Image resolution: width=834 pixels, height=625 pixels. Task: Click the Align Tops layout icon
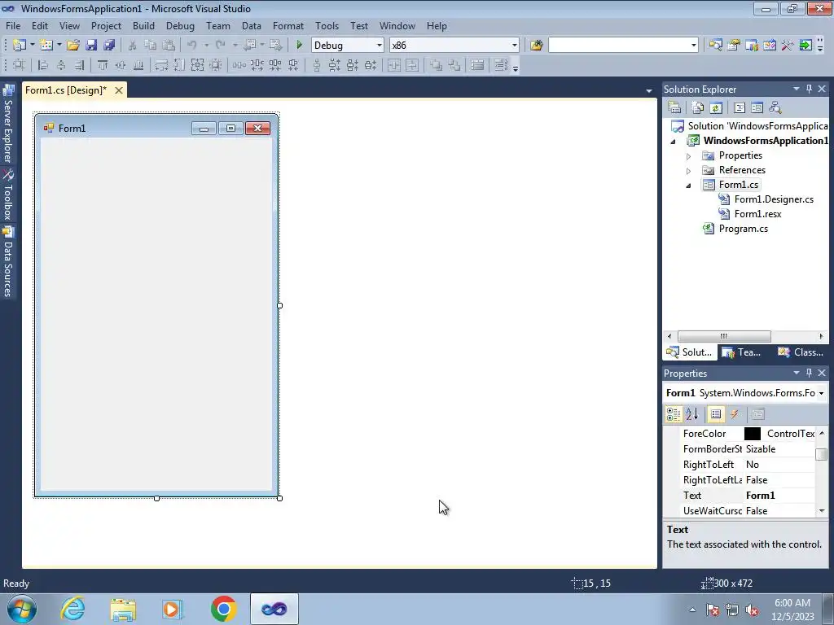pos(103,65)
